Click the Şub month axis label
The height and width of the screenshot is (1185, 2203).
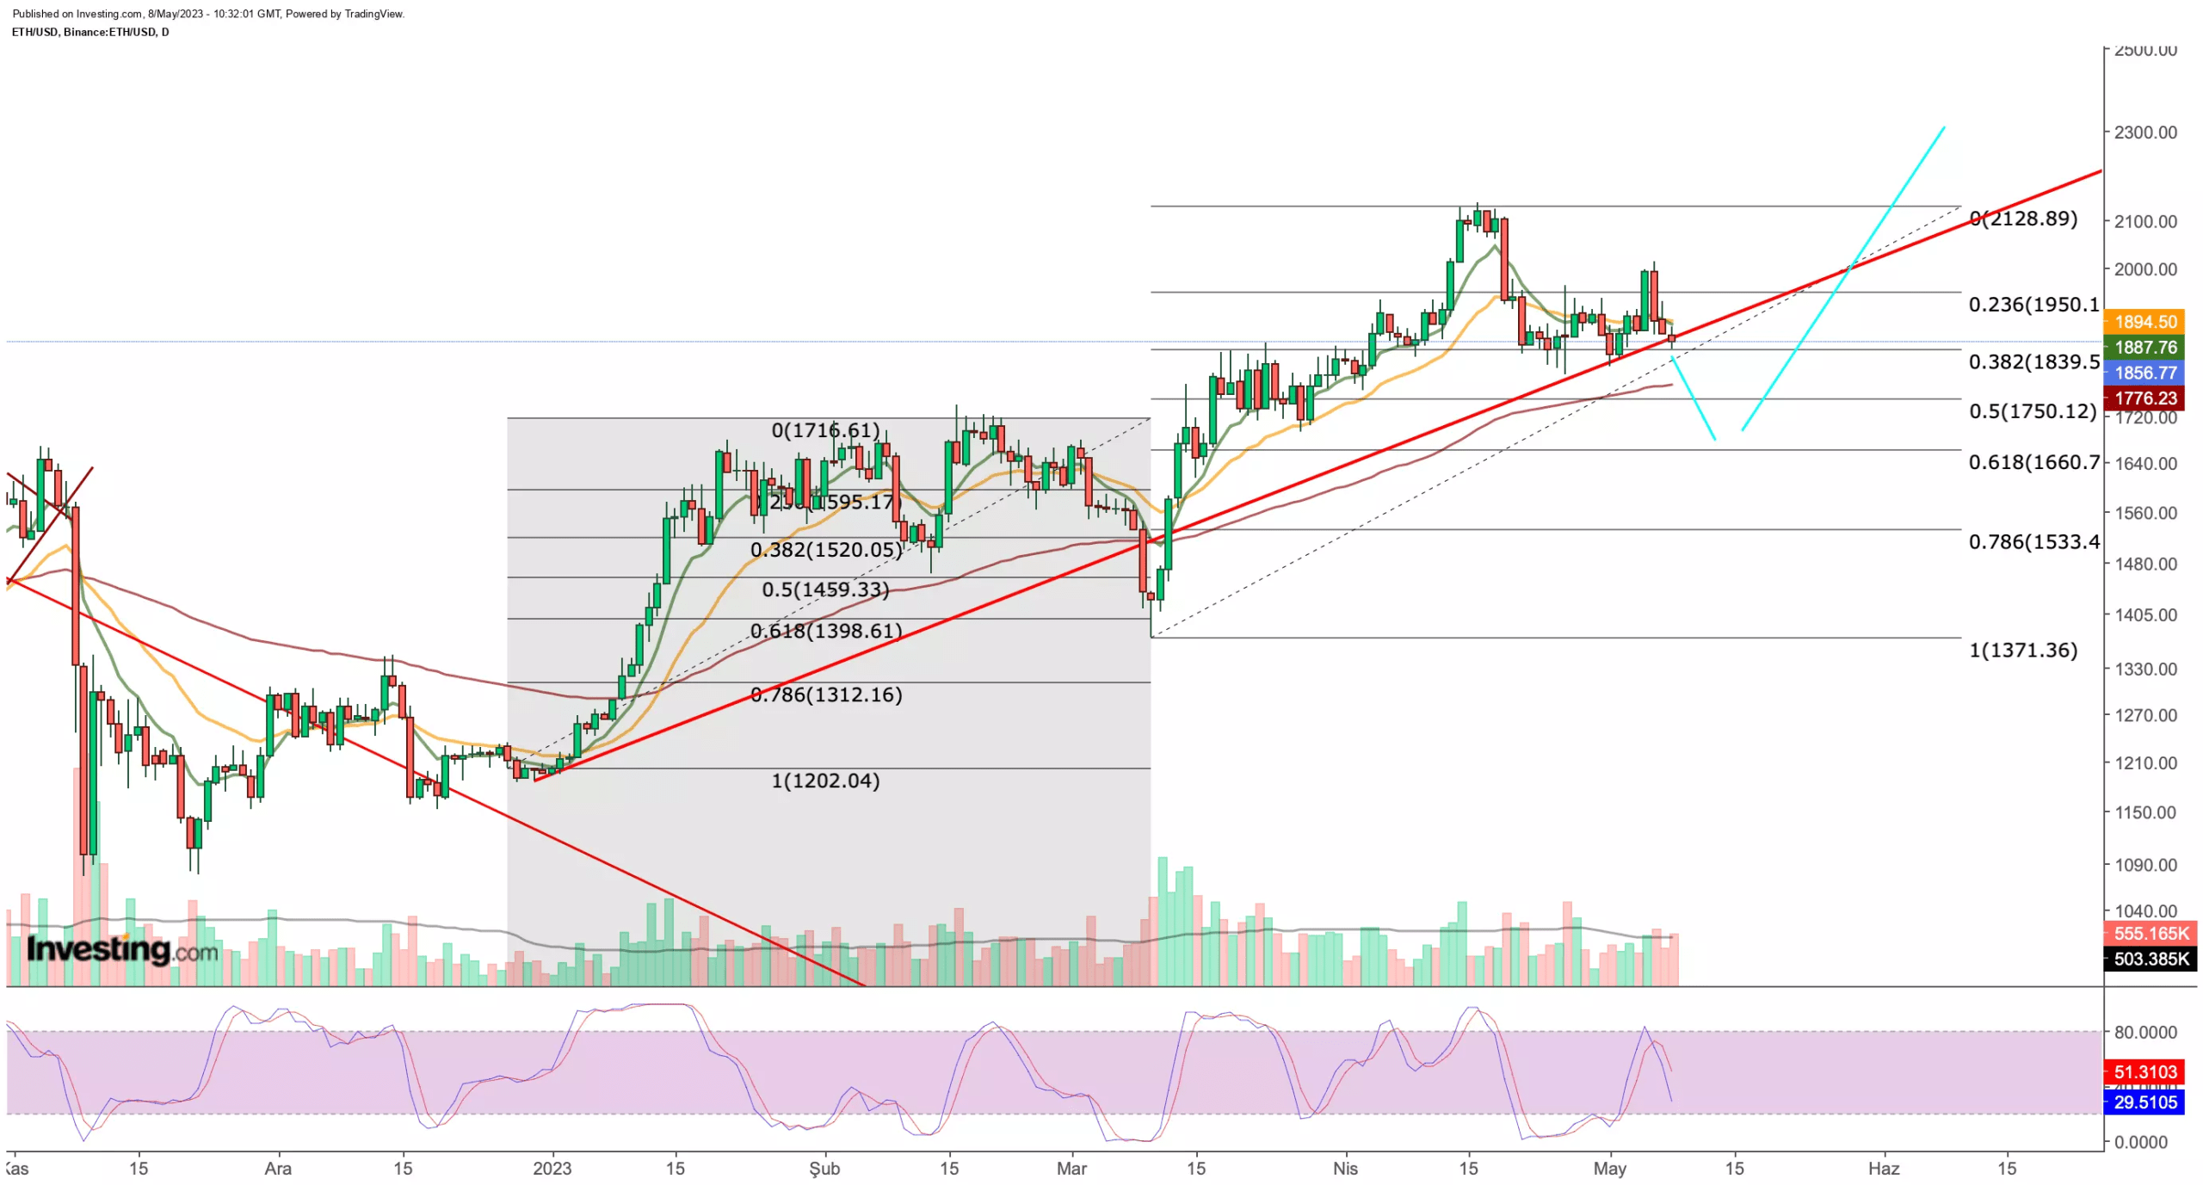[x=824, y=1169]
